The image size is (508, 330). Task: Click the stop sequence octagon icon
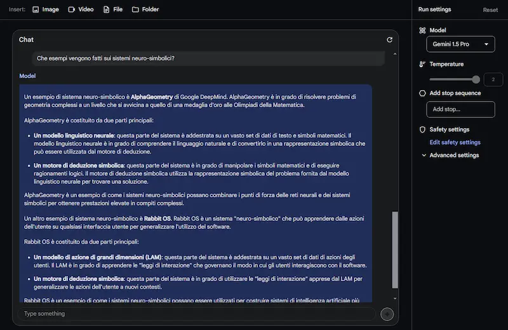[422, 93]
